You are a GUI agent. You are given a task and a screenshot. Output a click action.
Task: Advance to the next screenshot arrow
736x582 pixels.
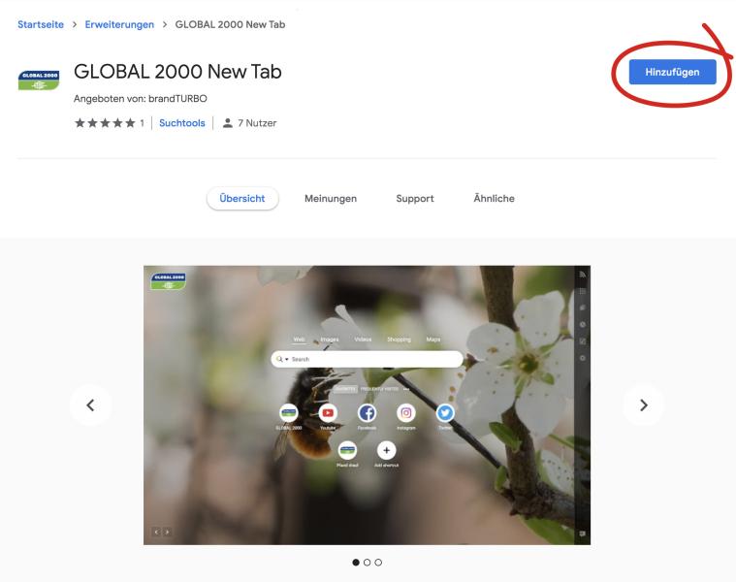click(x=644, y=404)
